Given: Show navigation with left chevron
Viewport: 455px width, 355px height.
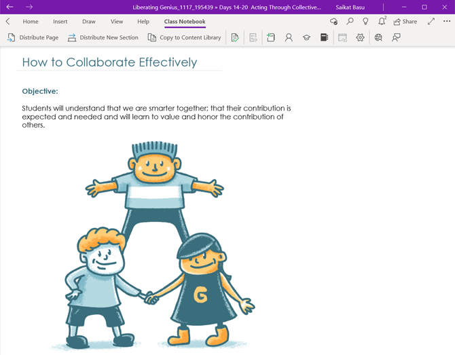Looking at the screenshot, I should pyautogui.click(x=8, y=22).
